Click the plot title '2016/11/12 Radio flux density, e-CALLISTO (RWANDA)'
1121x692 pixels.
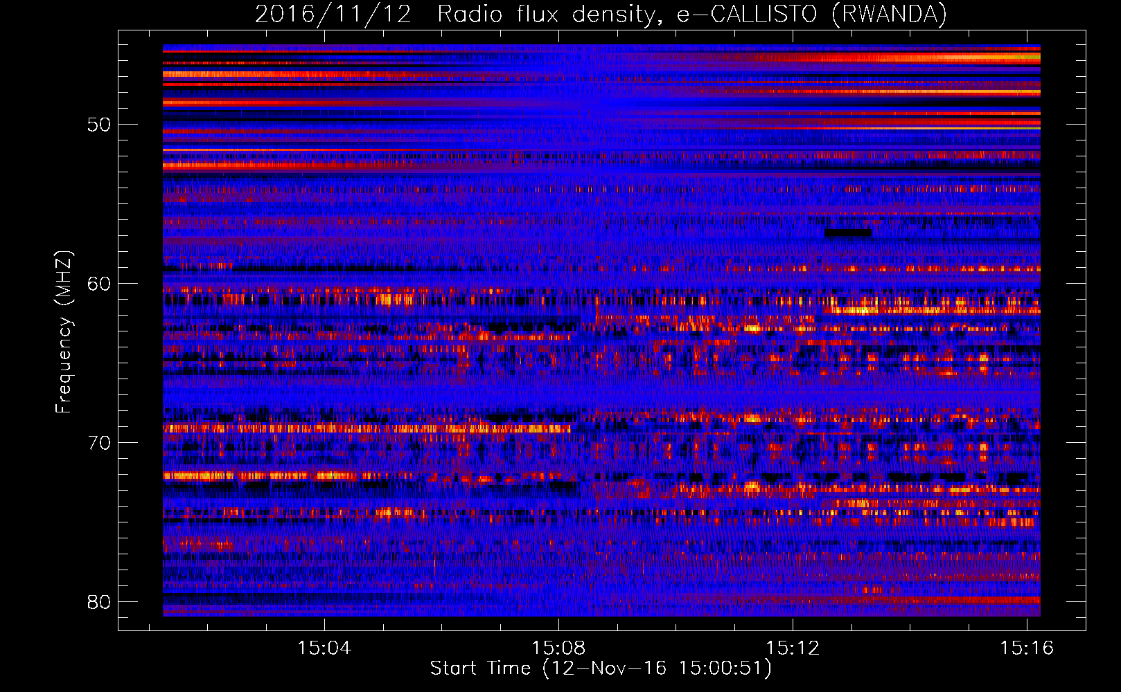[601, 14]
